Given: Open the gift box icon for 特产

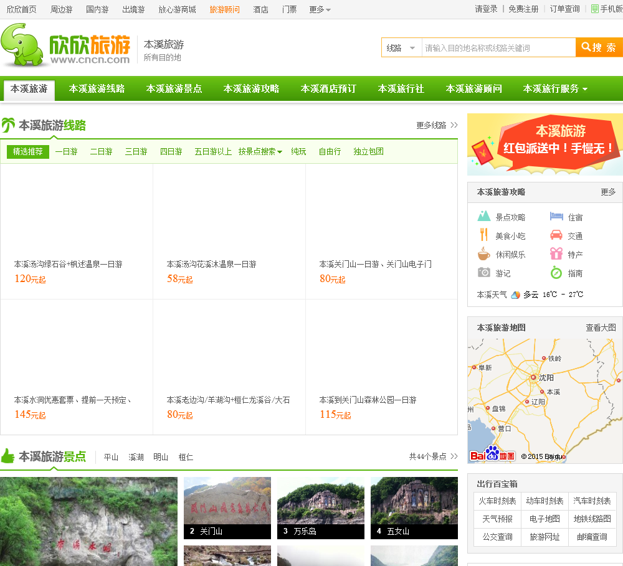Looking at the screenshot, I should pos(556,253).
